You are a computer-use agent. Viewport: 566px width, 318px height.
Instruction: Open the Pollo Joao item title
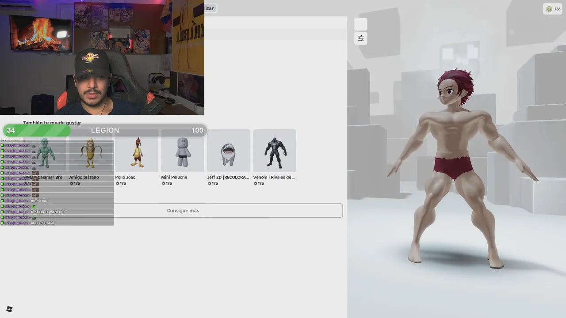coord(126,177)
